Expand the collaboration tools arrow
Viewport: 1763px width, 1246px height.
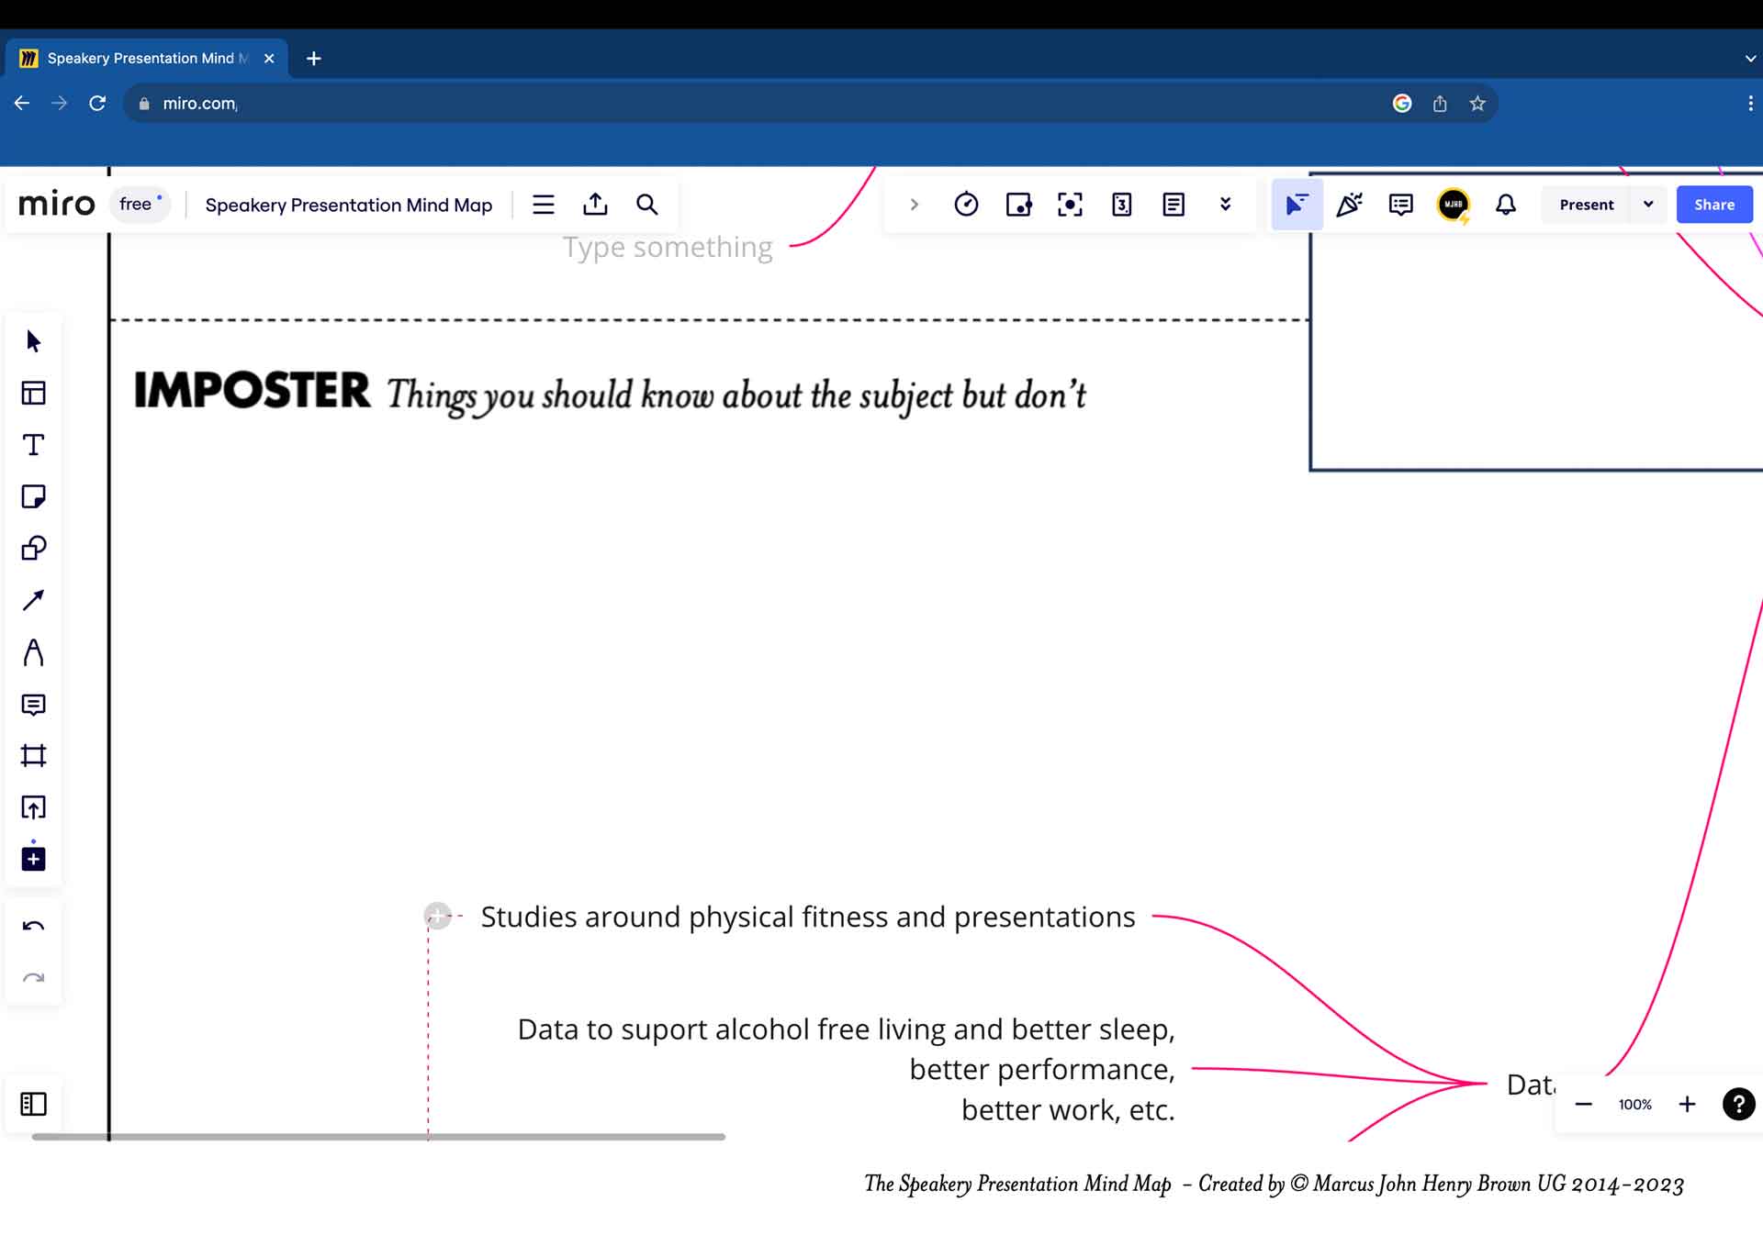(915, 204)
